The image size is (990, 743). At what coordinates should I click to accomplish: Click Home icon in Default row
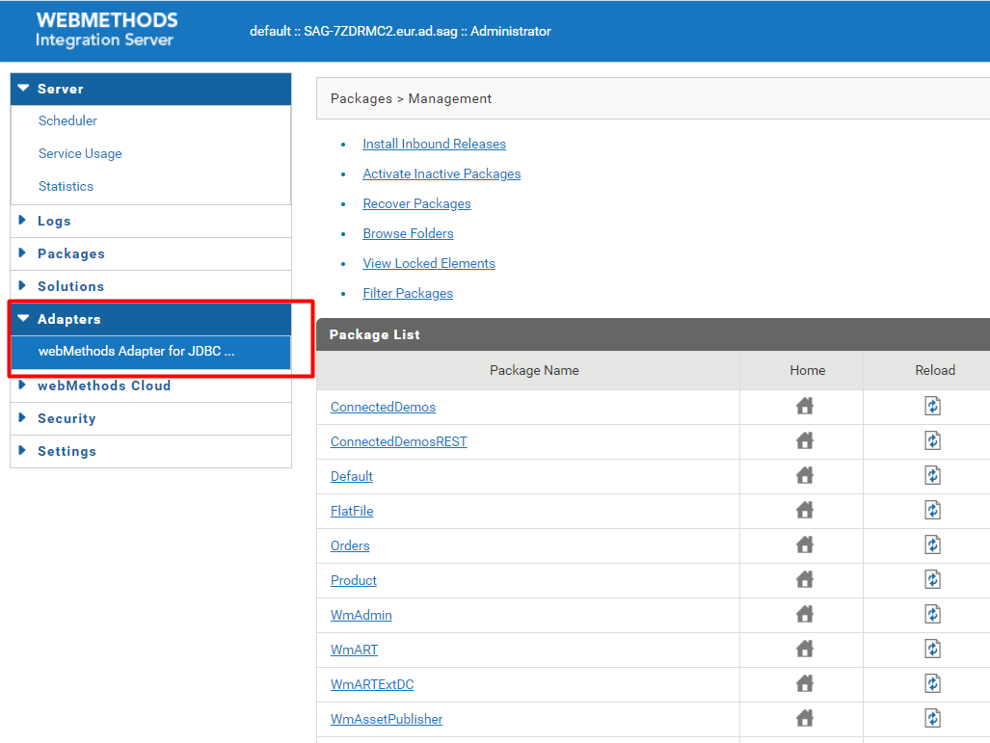[804, 475]
